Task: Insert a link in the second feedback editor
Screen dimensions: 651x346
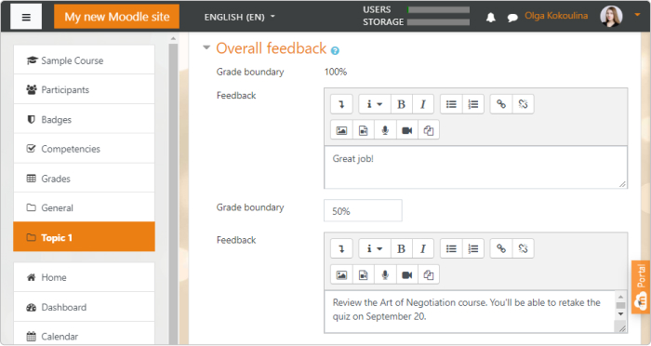Action: point(501,249)
